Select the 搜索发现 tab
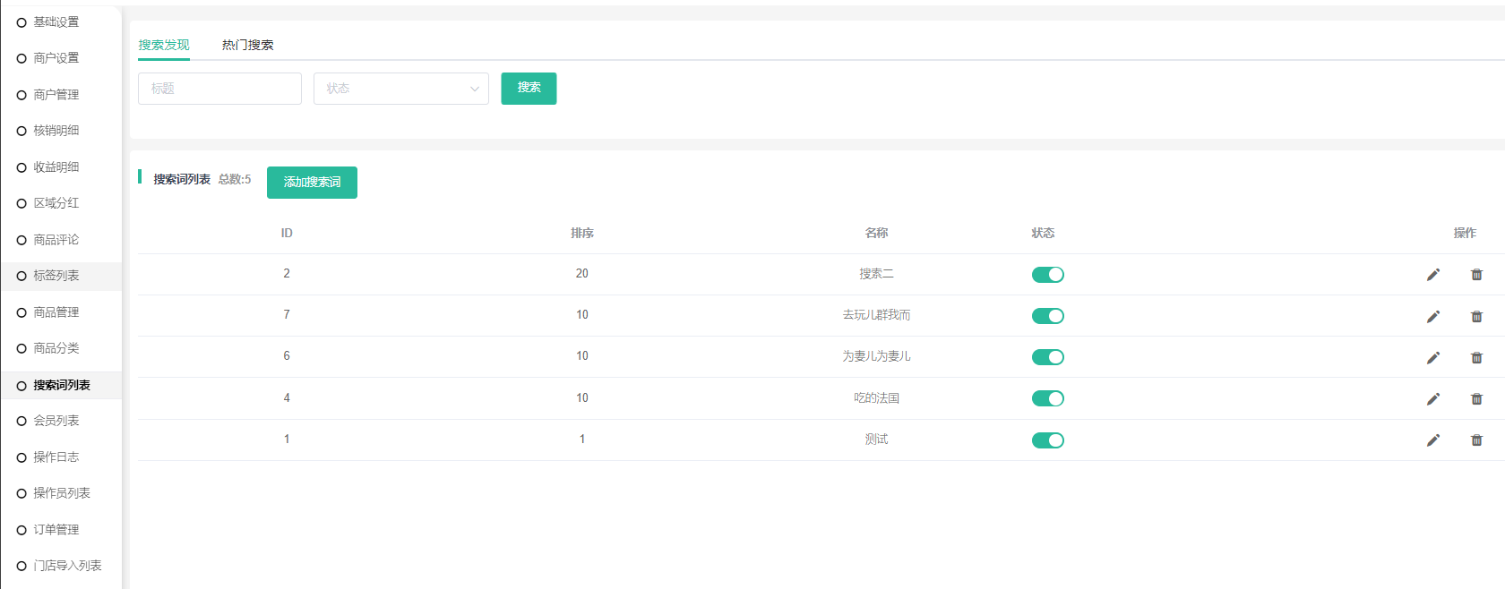The height and width of the screenshot is (589, 1505). click(164, 45)
